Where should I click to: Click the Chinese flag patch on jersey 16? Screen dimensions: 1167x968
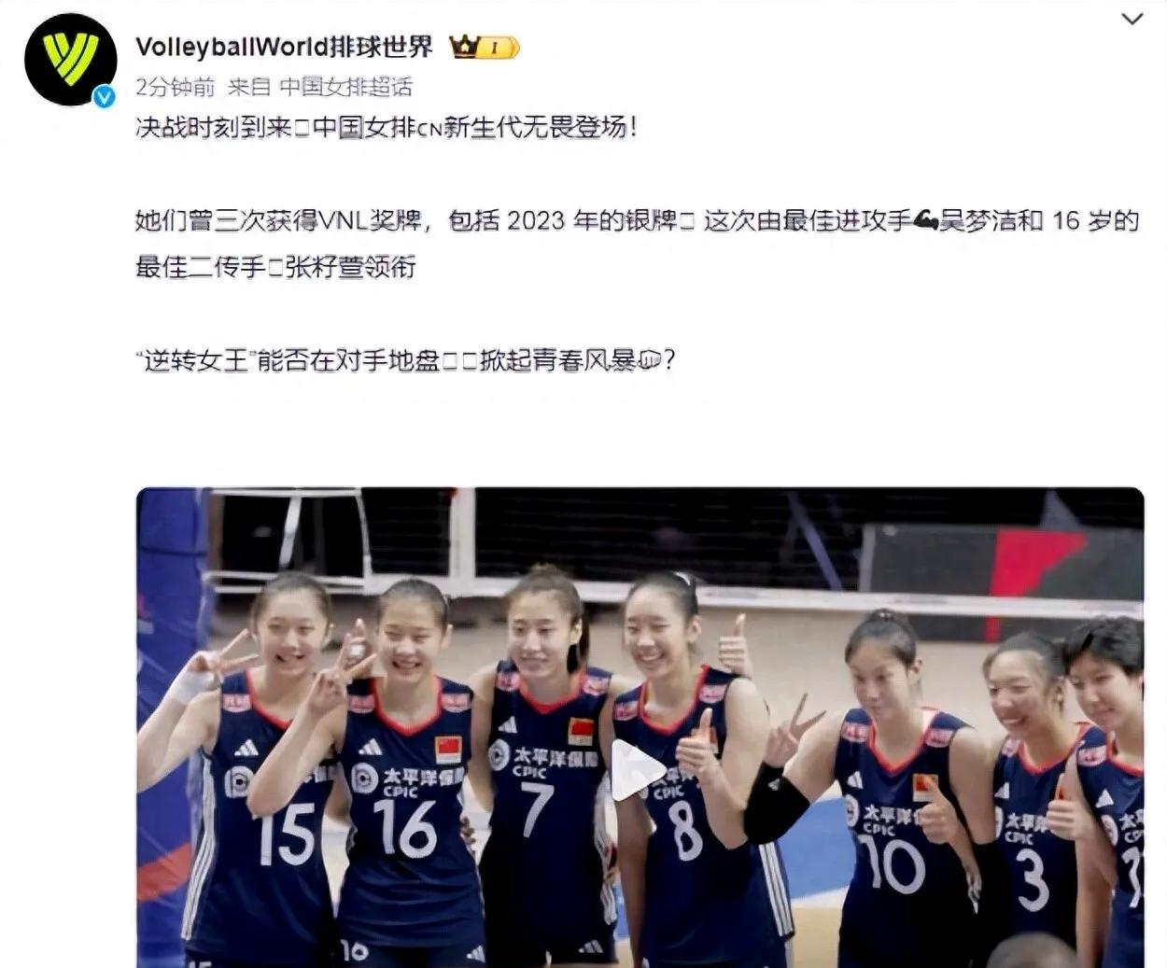coord(449,749)
